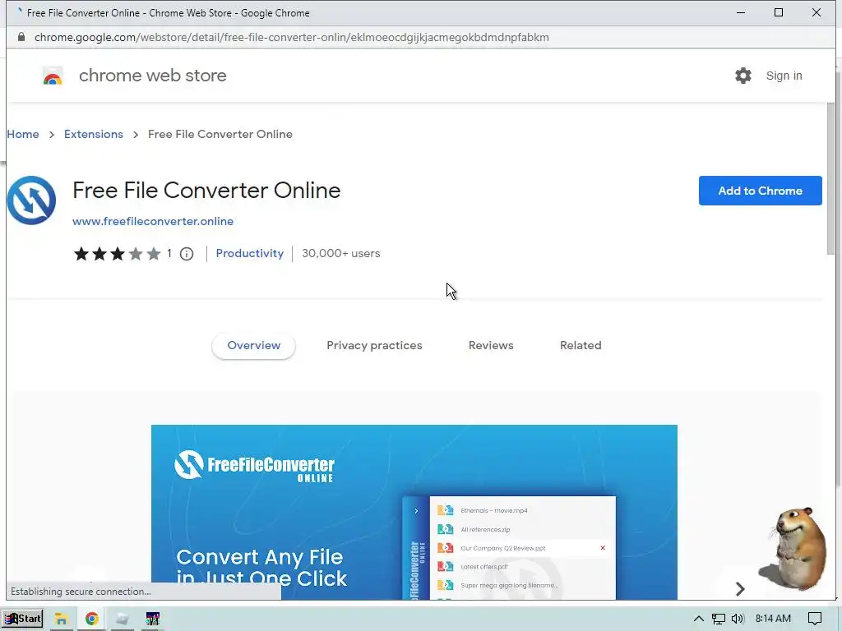Click the Free File Converter Online heading
Image resolution: width=842 pixels, height=631 pixels.
[x=206, y=191]
